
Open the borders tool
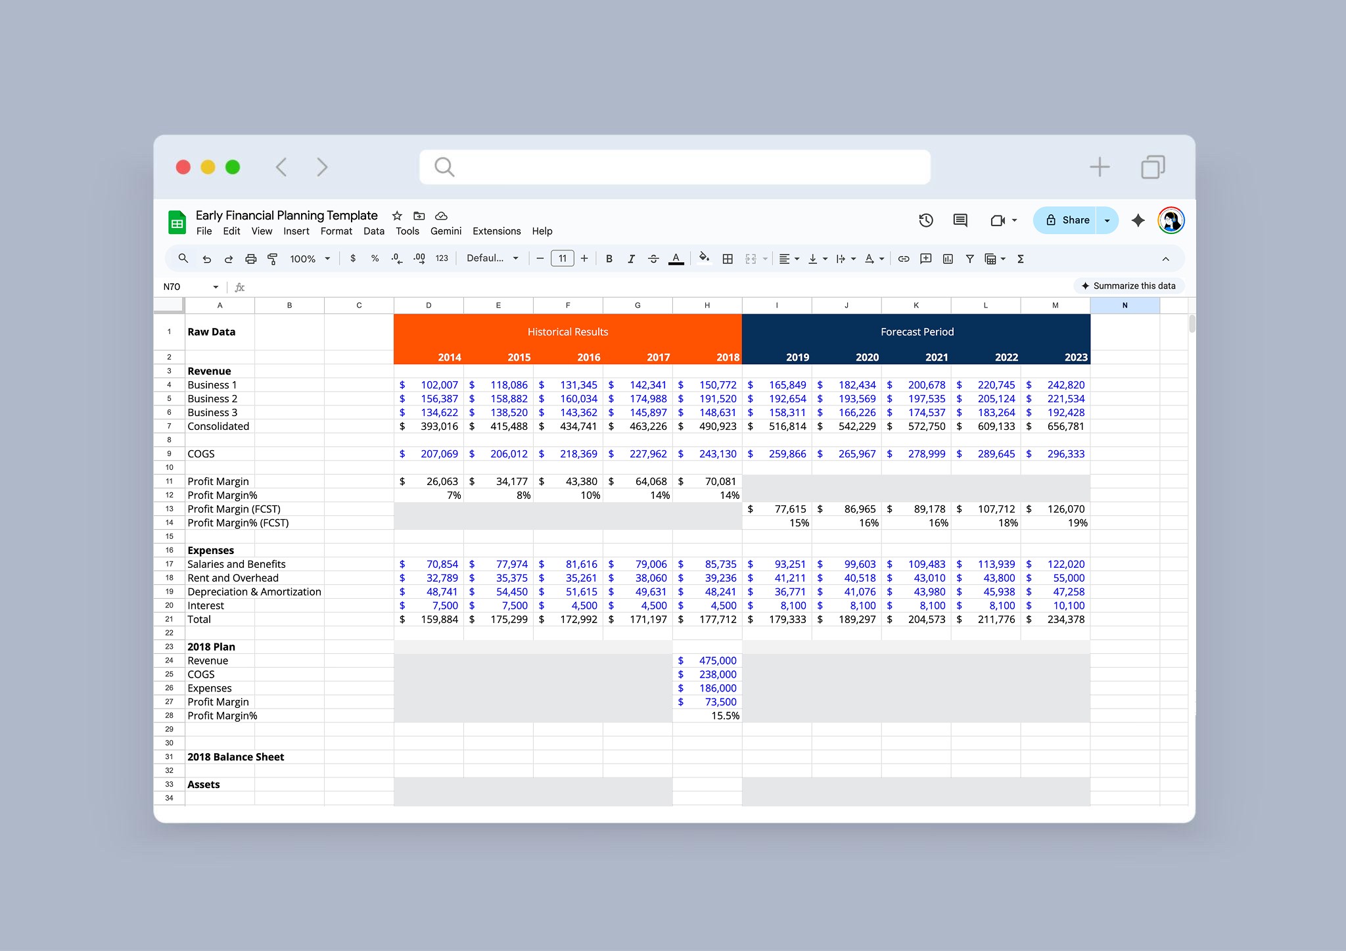(x=728, y=259)
